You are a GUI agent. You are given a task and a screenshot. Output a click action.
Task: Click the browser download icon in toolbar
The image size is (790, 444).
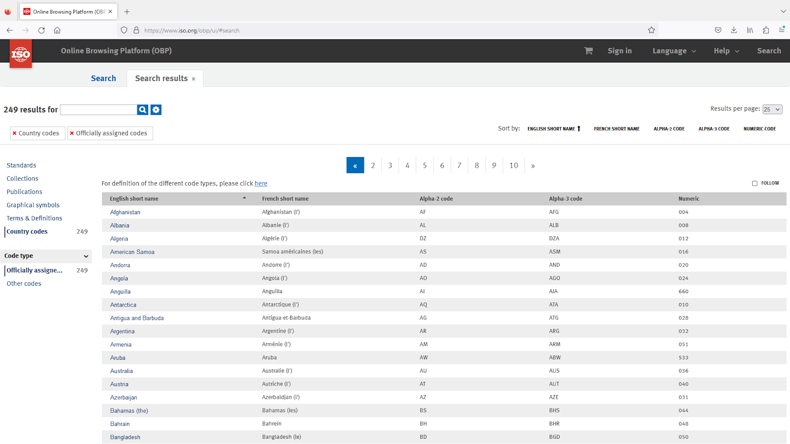point(734,30)
